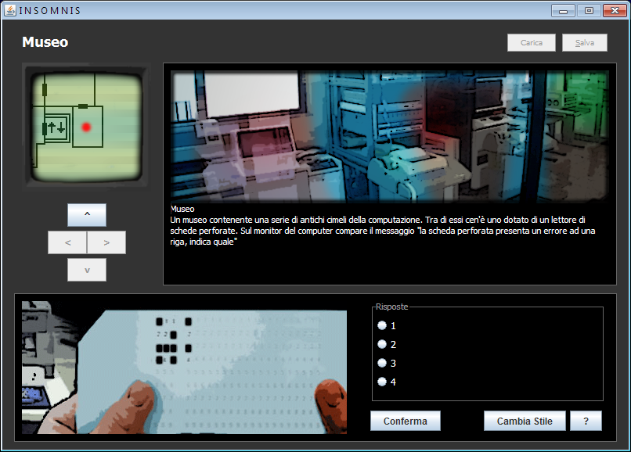Open help with the question mark button
The image size is (631, 452).
(x=586, y=421)
